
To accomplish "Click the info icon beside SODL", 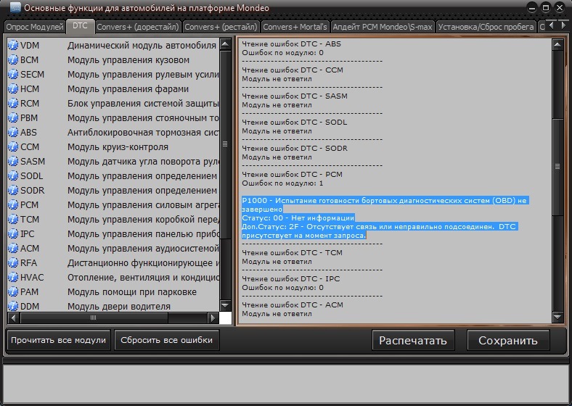I will tap(13, 176).
